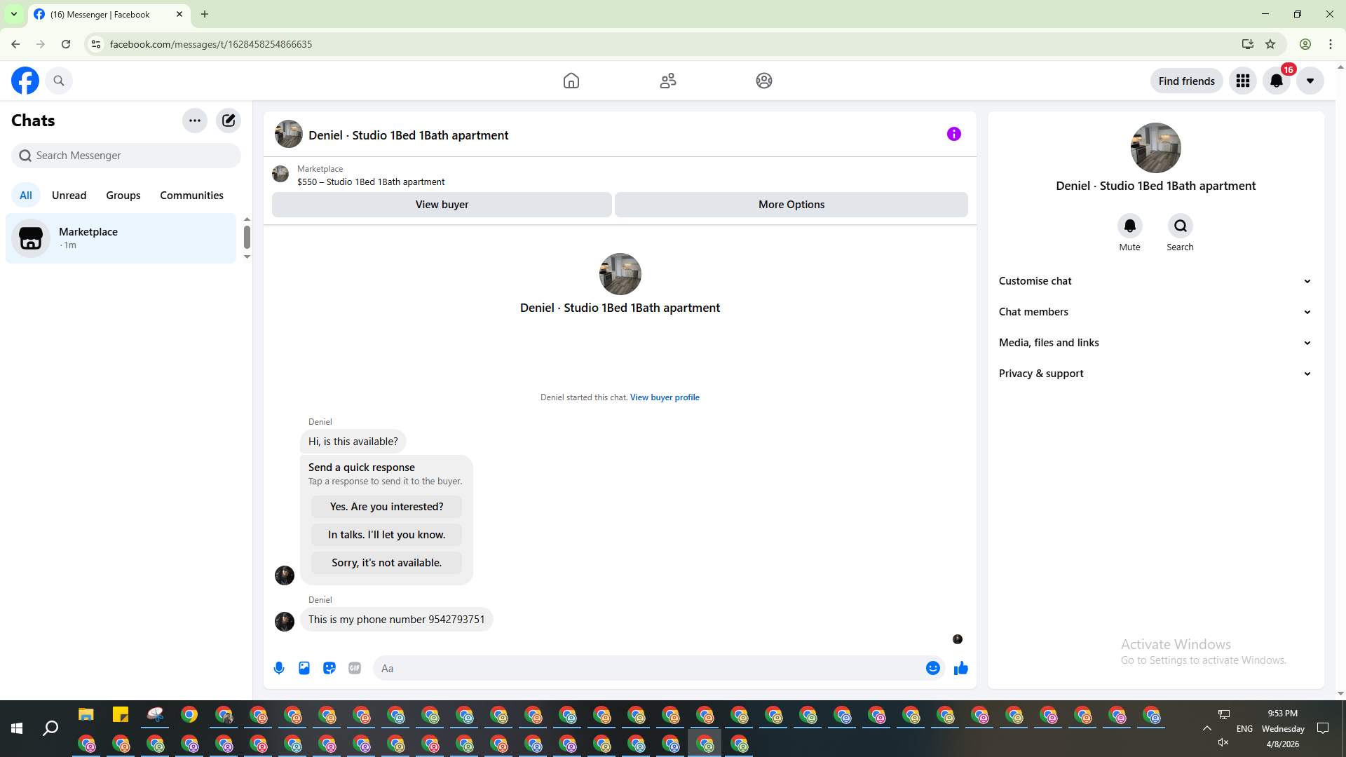This screenshot has width=1346, height=757.
Task: Choose the sticker icon in composer
Action: [329, 668]
